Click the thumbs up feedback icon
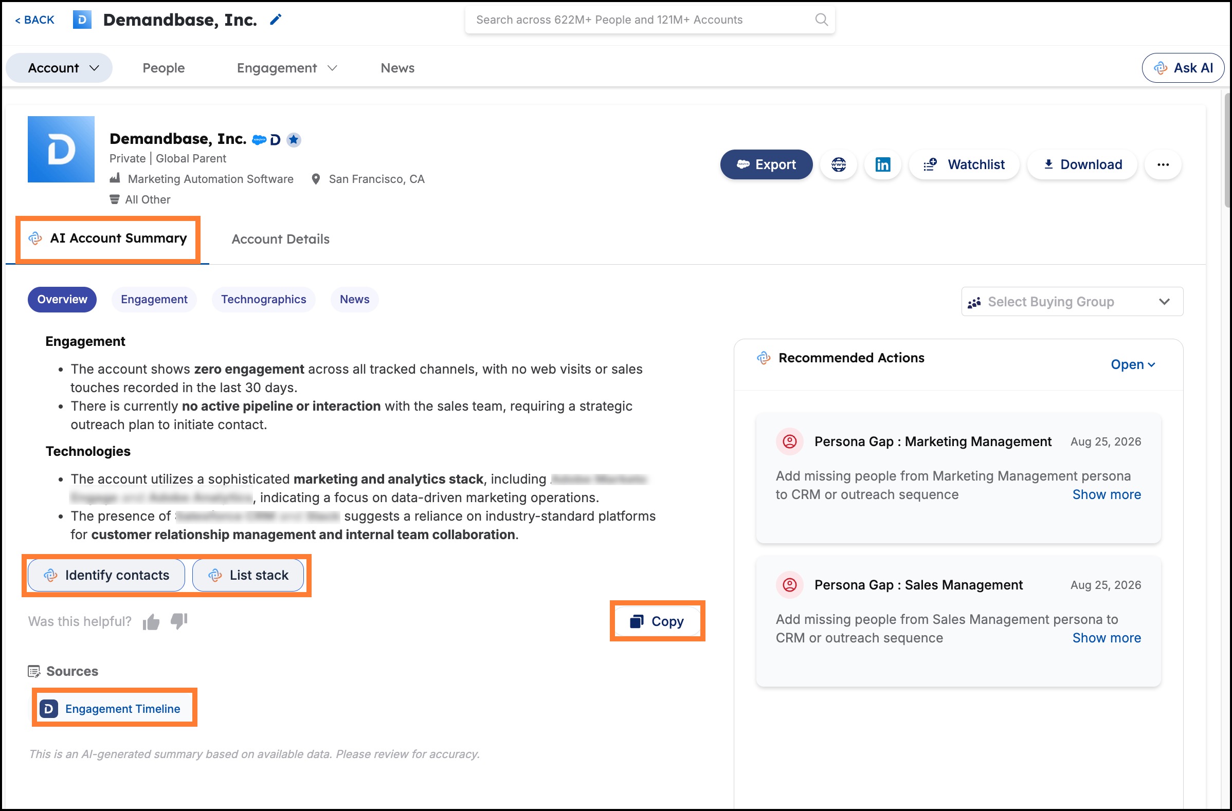This screenshot has width=1232, height=811. pos(151,621)
